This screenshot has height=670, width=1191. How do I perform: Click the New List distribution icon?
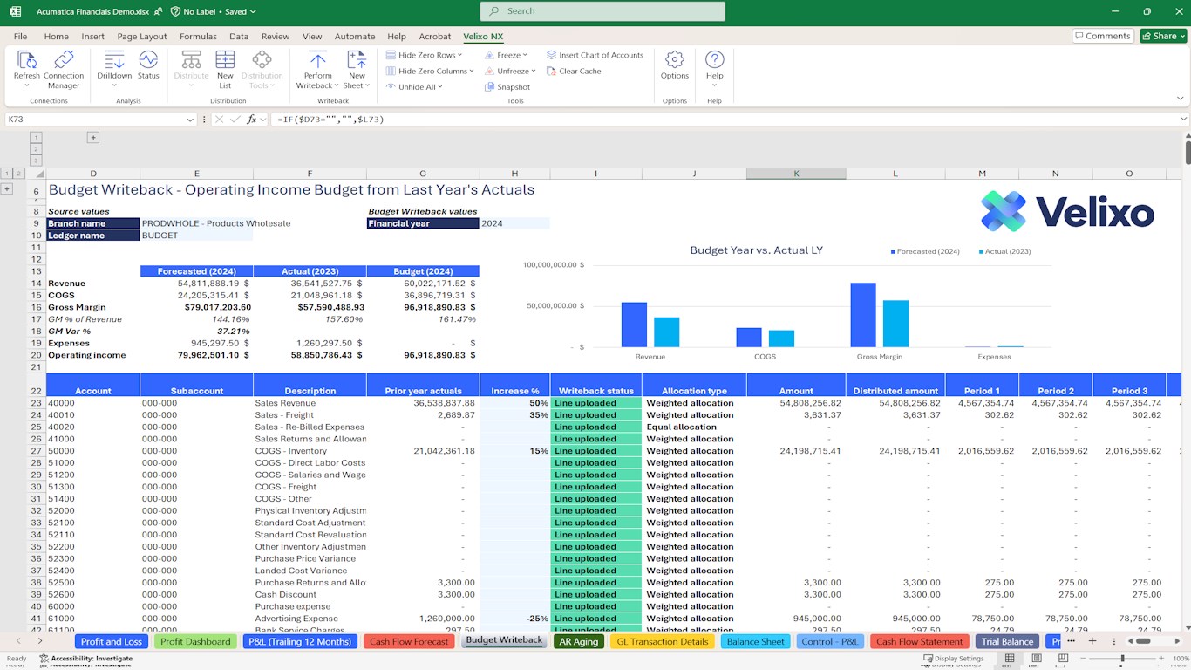tap(225, 60)
